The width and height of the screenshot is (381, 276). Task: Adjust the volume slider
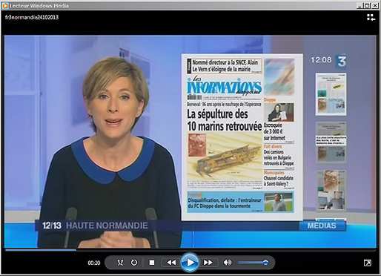(253, 263)
